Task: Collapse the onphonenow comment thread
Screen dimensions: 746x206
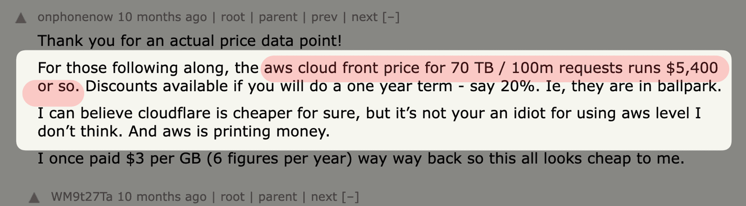Action: tap(390, 17)
